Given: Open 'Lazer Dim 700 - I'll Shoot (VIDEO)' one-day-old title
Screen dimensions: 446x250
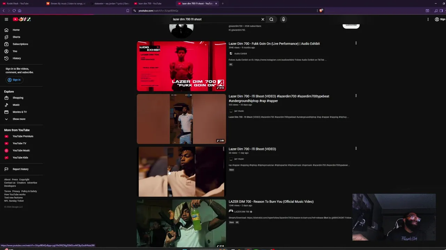Looking at the screenshot, I should (252, 149).
